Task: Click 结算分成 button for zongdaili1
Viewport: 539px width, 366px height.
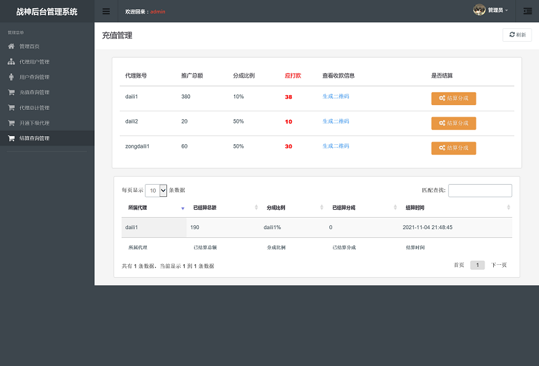Action: point(453,148)
